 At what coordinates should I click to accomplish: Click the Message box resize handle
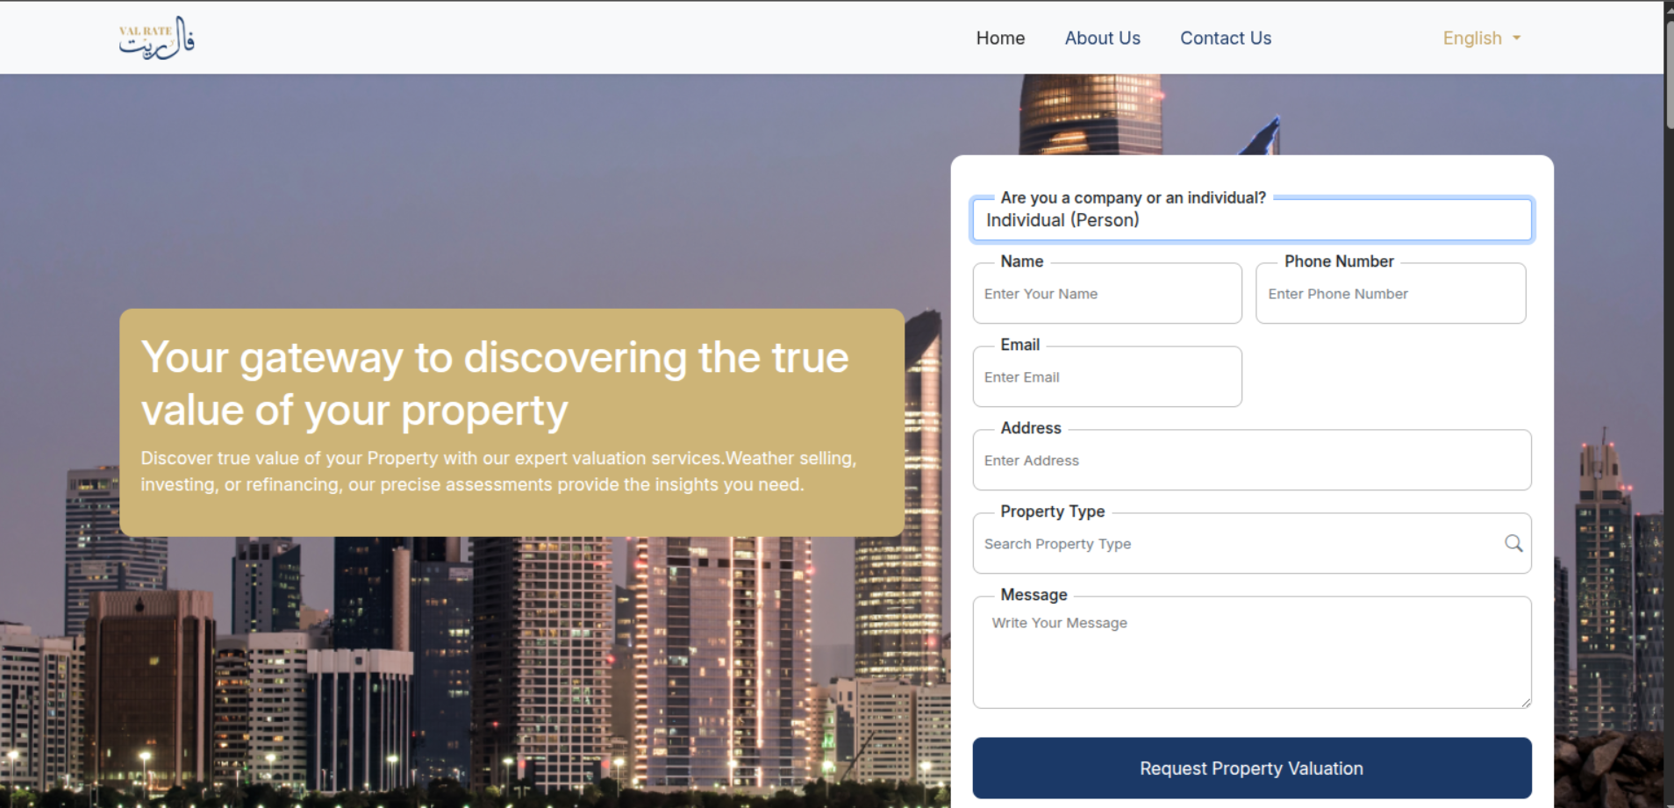(1526, 702)
